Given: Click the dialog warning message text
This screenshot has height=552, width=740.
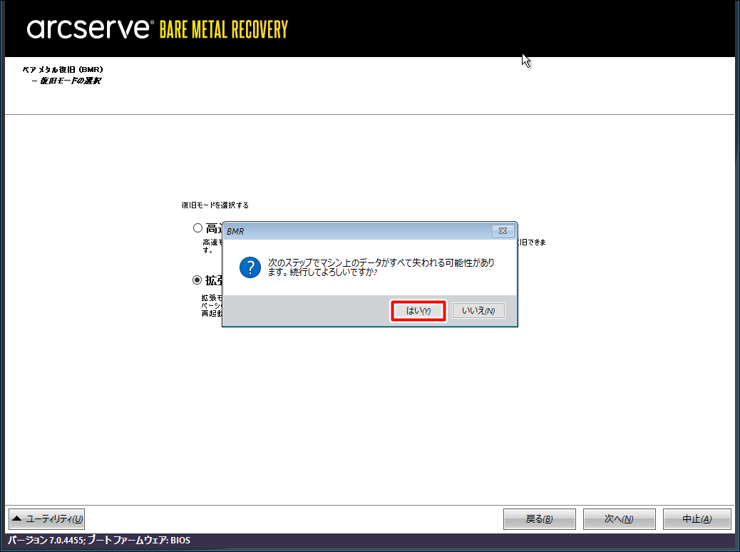Looking at the screenshot, I should point(381,267).
